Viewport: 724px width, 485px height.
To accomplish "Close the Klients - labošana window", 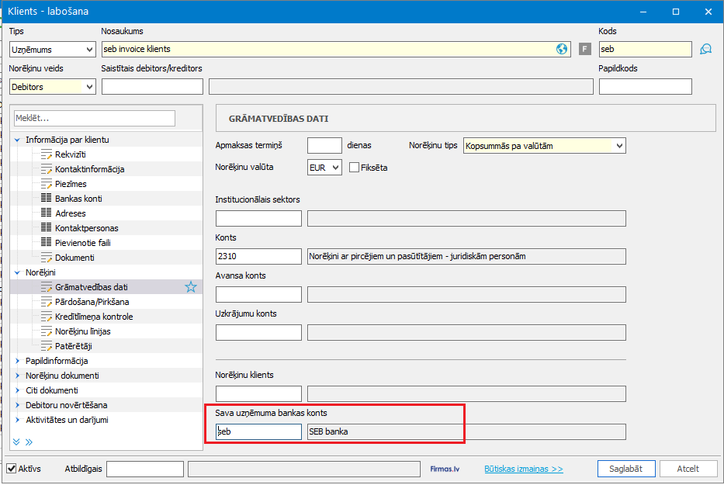I will pos(708,12).
